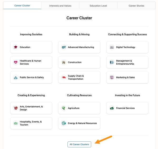
Task: Click the Creating & Experiencing heading
Action: click(x=31, y=95)
